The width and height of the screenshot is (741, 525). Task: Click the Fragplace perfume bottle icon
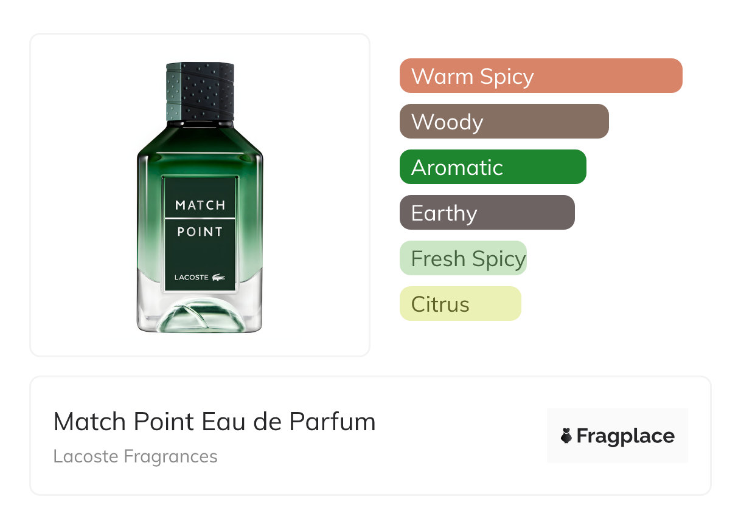click(x=566, y=436)
